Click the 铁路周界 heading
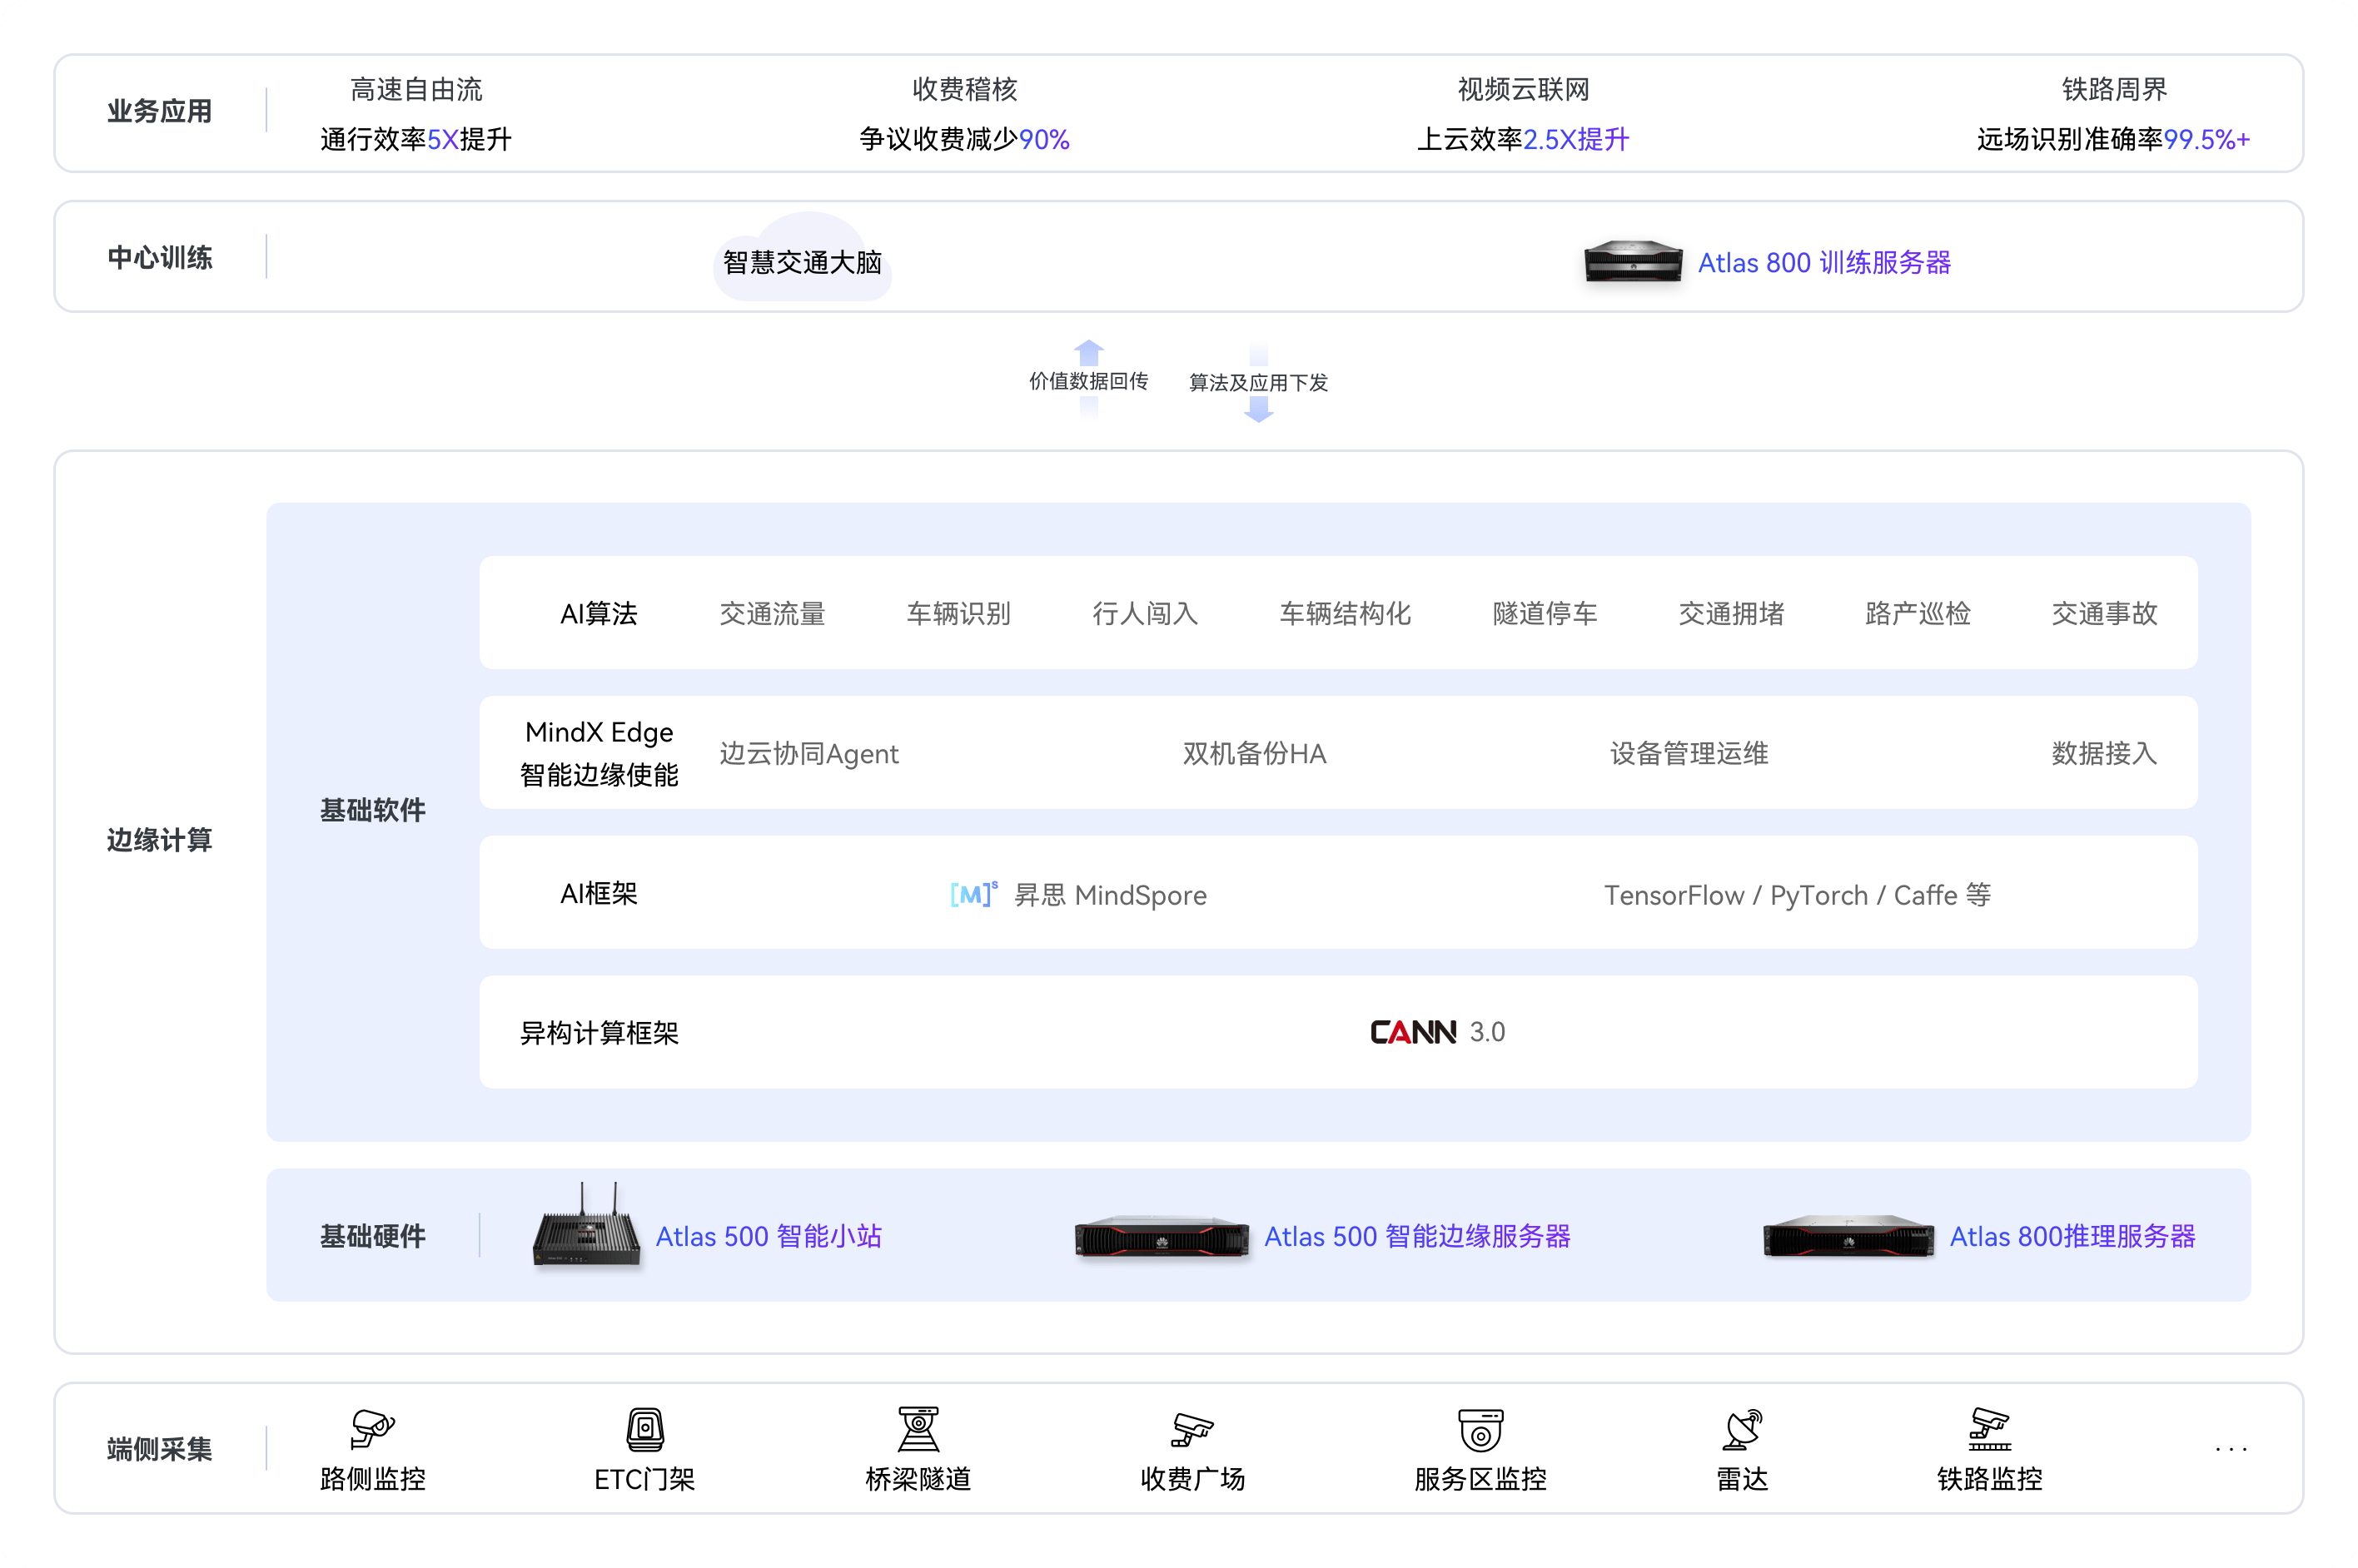The height and width of the screenshot is (1568, 2358). click(x=2114, y=90)
